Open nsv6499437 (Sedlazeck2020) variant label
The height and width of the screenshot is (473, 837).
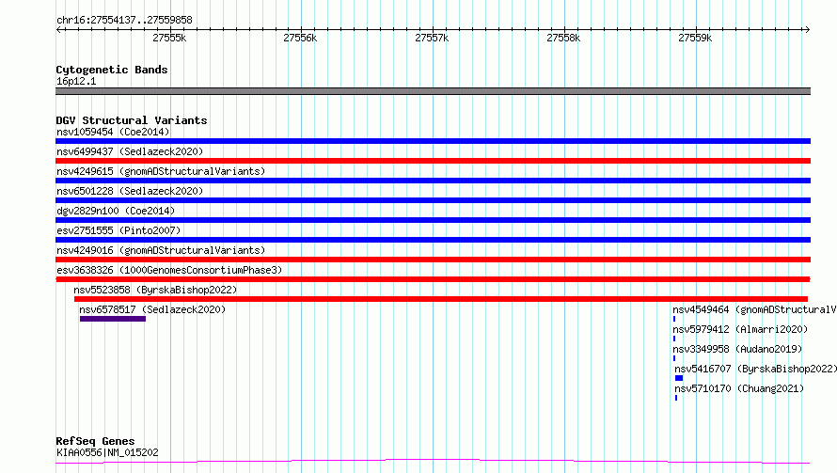[130, 151]
